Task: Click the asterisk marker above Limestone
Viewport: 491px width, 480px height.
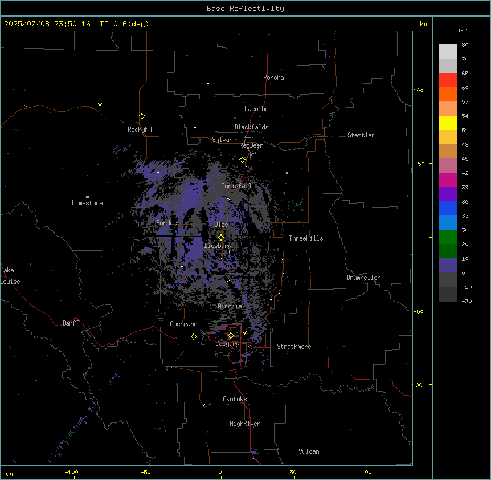Action: 87,197
